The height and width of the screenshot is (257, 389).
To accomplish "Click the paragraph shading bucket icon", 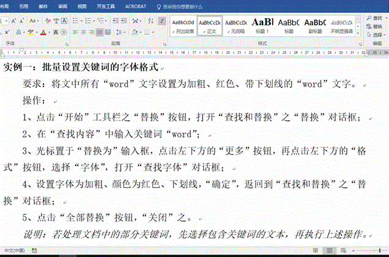I will (134, 32).
